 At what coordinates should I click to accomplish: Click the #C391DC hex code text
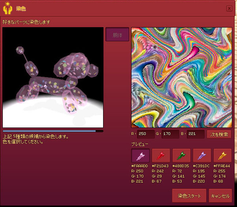[201, 166]
